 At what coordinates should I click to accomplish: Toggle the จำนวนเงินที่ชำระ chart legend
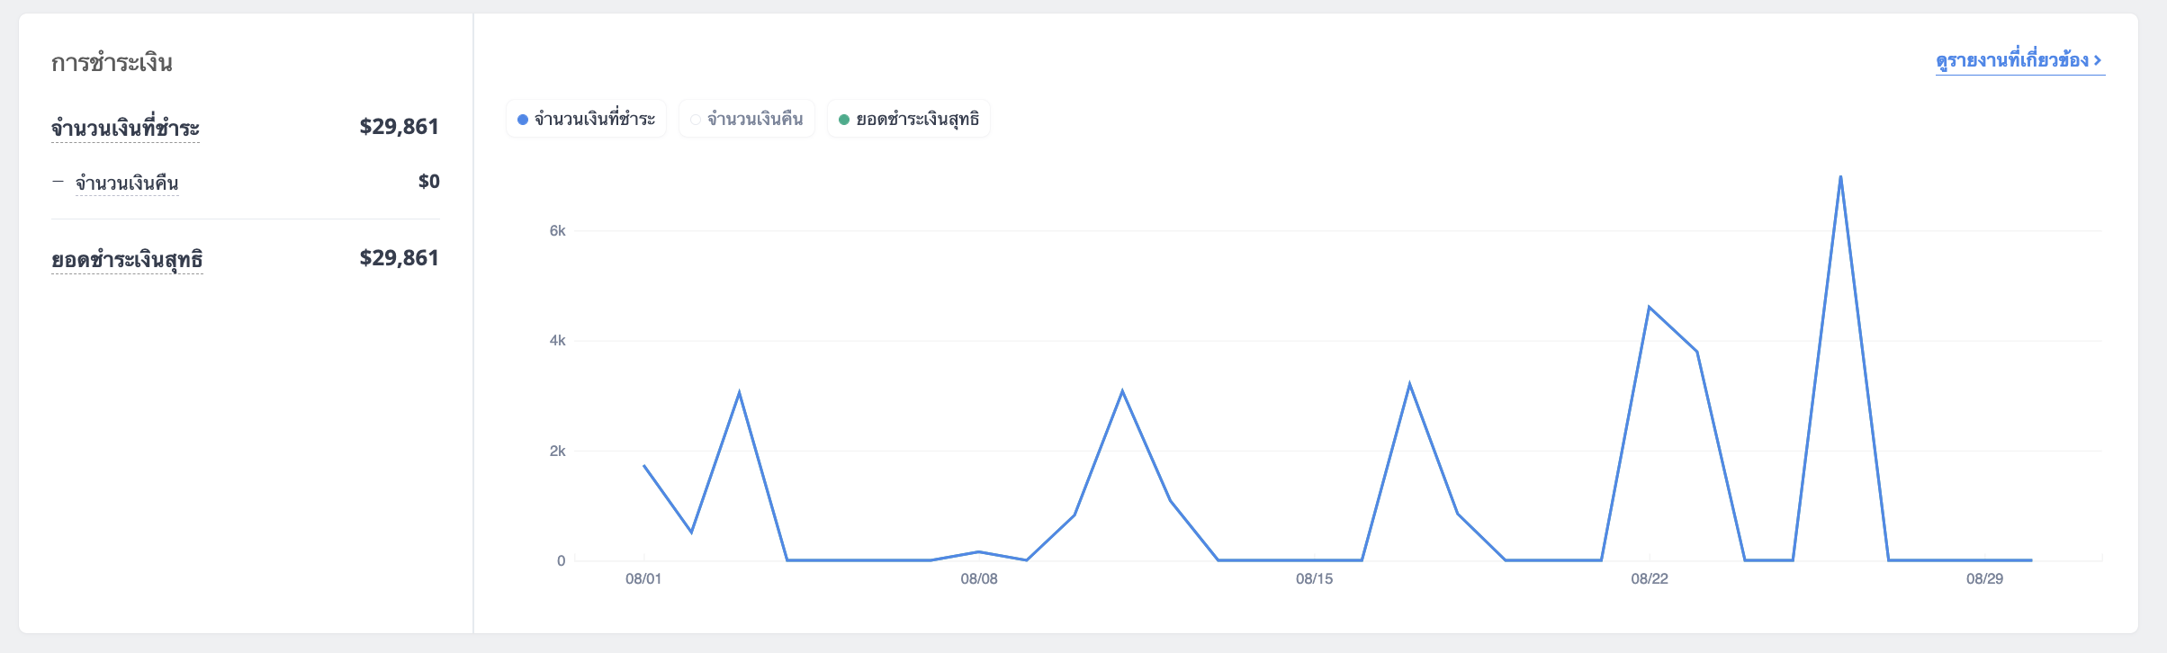[586, 119]
